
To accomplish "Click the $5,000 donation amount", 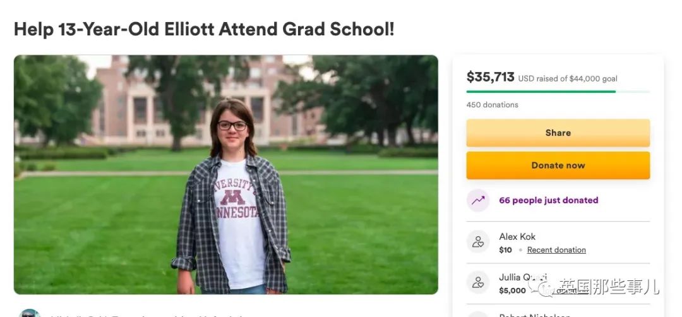I will click(512, 291).
